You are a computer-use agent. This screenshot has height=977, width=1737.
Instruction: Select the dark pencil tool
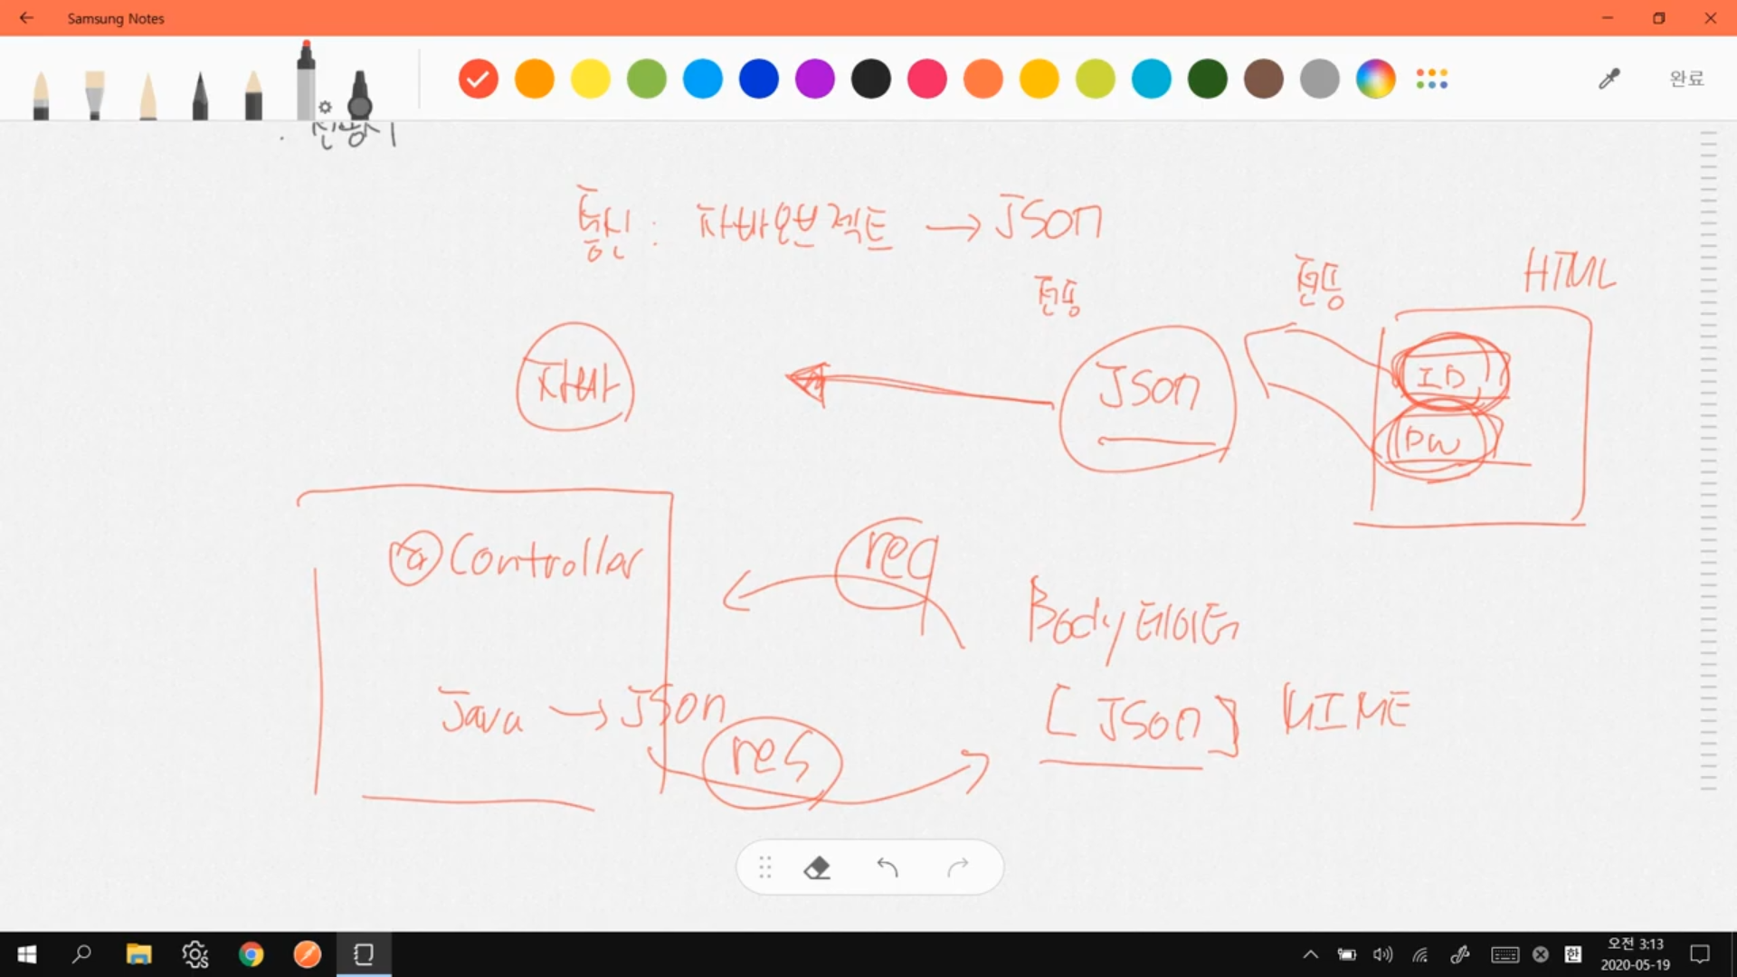pyautogui.click(x=200, y=95)
